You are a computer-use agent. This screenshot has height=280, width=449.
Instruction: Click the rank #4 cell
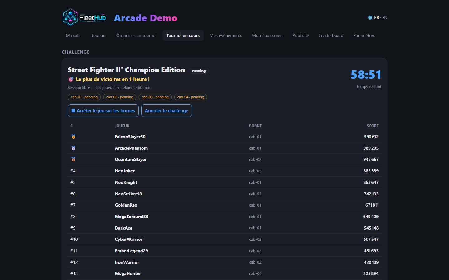pyautogui.click(x=73, y=171)
